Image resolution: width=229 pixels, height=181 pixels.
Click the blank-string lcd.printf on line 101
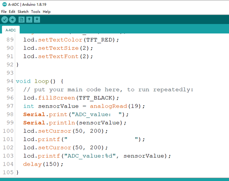(84, 139)
